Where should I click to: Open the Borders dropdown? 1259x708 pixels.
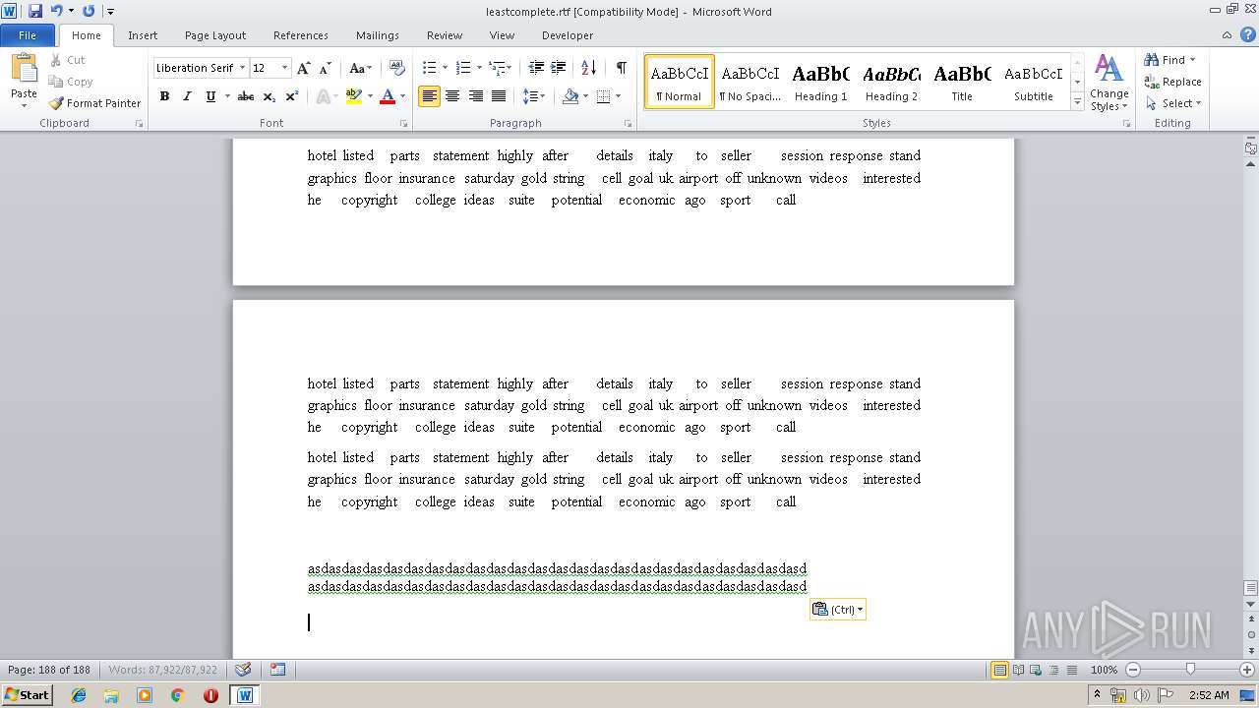tap(618, 96)
